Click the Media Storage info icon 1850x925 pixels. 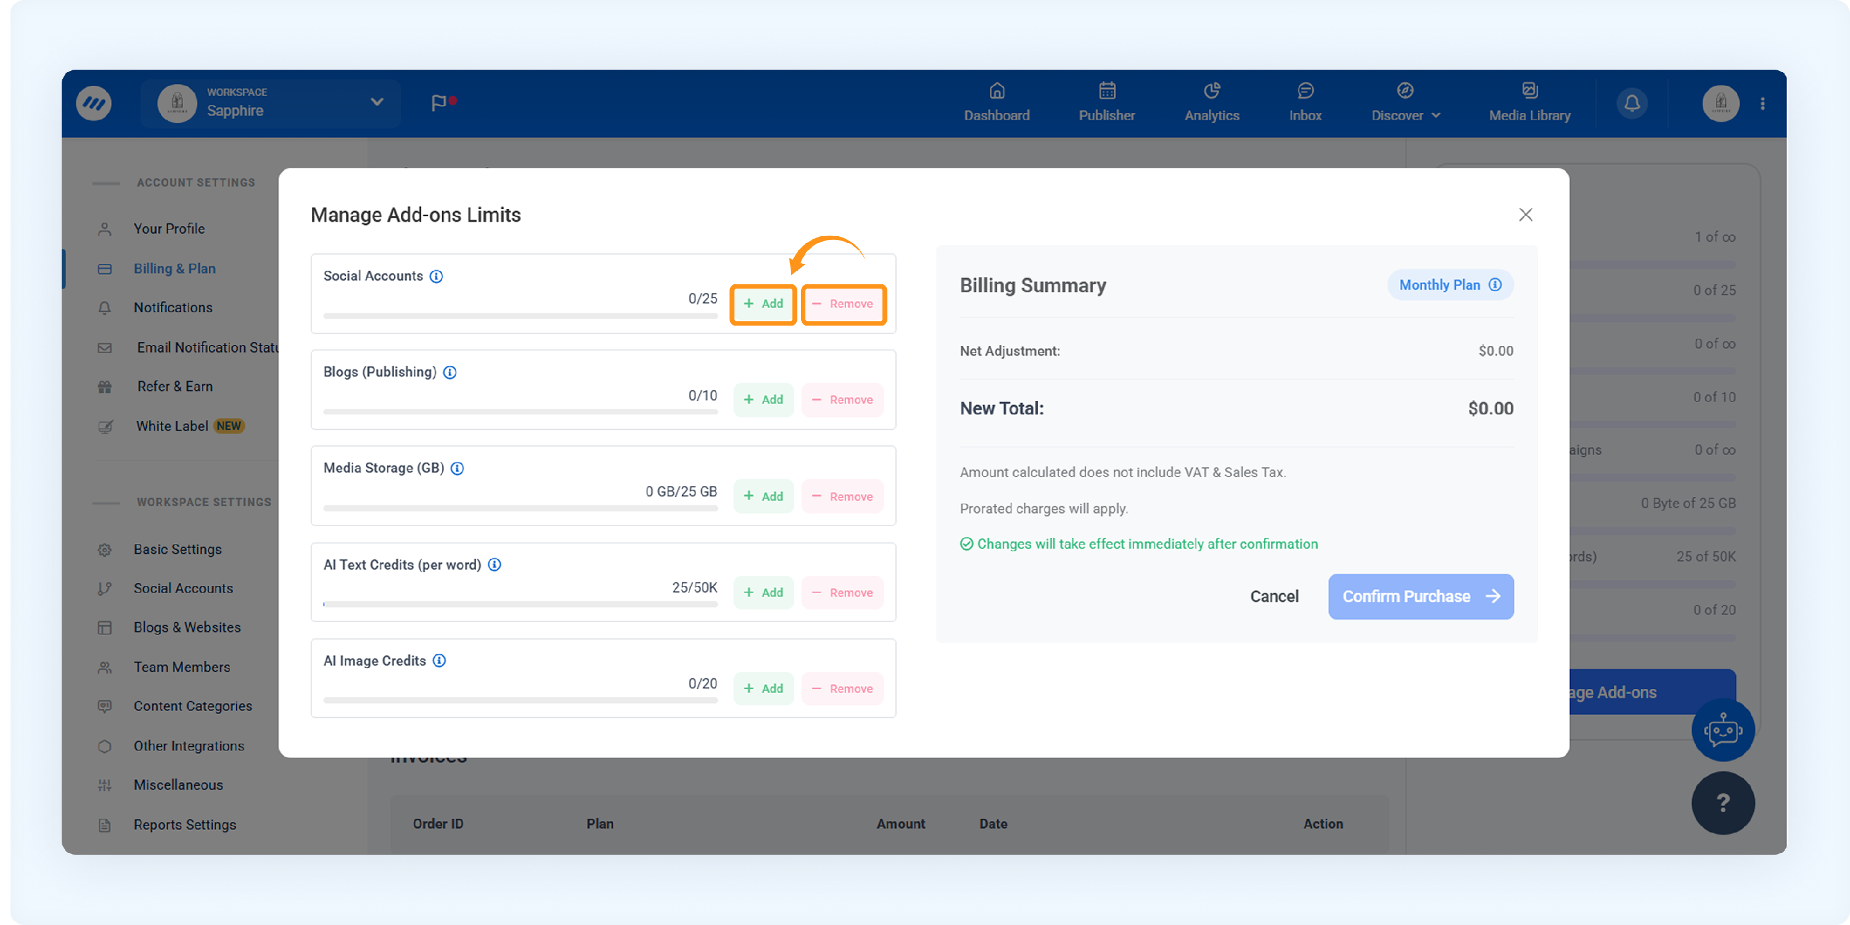coord(457,468)
